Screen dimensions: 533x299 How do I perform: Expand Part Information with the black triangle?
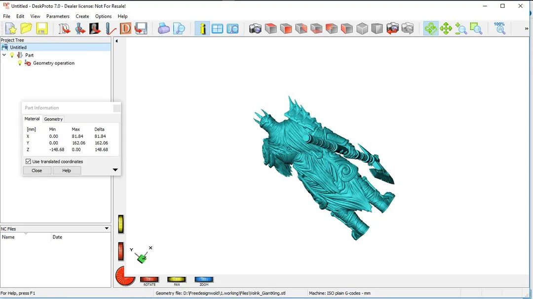[115, 169]
